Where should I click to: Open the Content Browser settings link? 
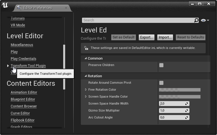pyautogui.click(x=24, y=106)
